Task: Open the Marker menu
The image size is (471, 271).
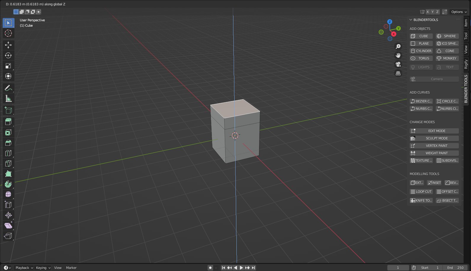Action: point(71,268)
